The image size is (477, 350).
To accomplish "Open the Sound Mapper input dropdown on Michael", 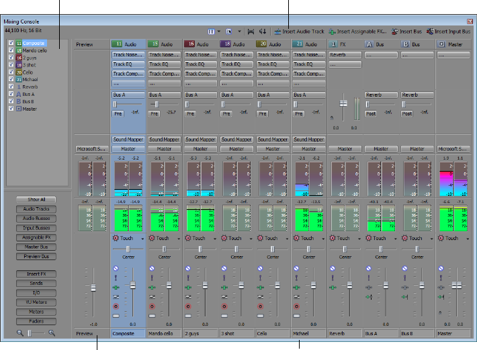I will [308, 139].
